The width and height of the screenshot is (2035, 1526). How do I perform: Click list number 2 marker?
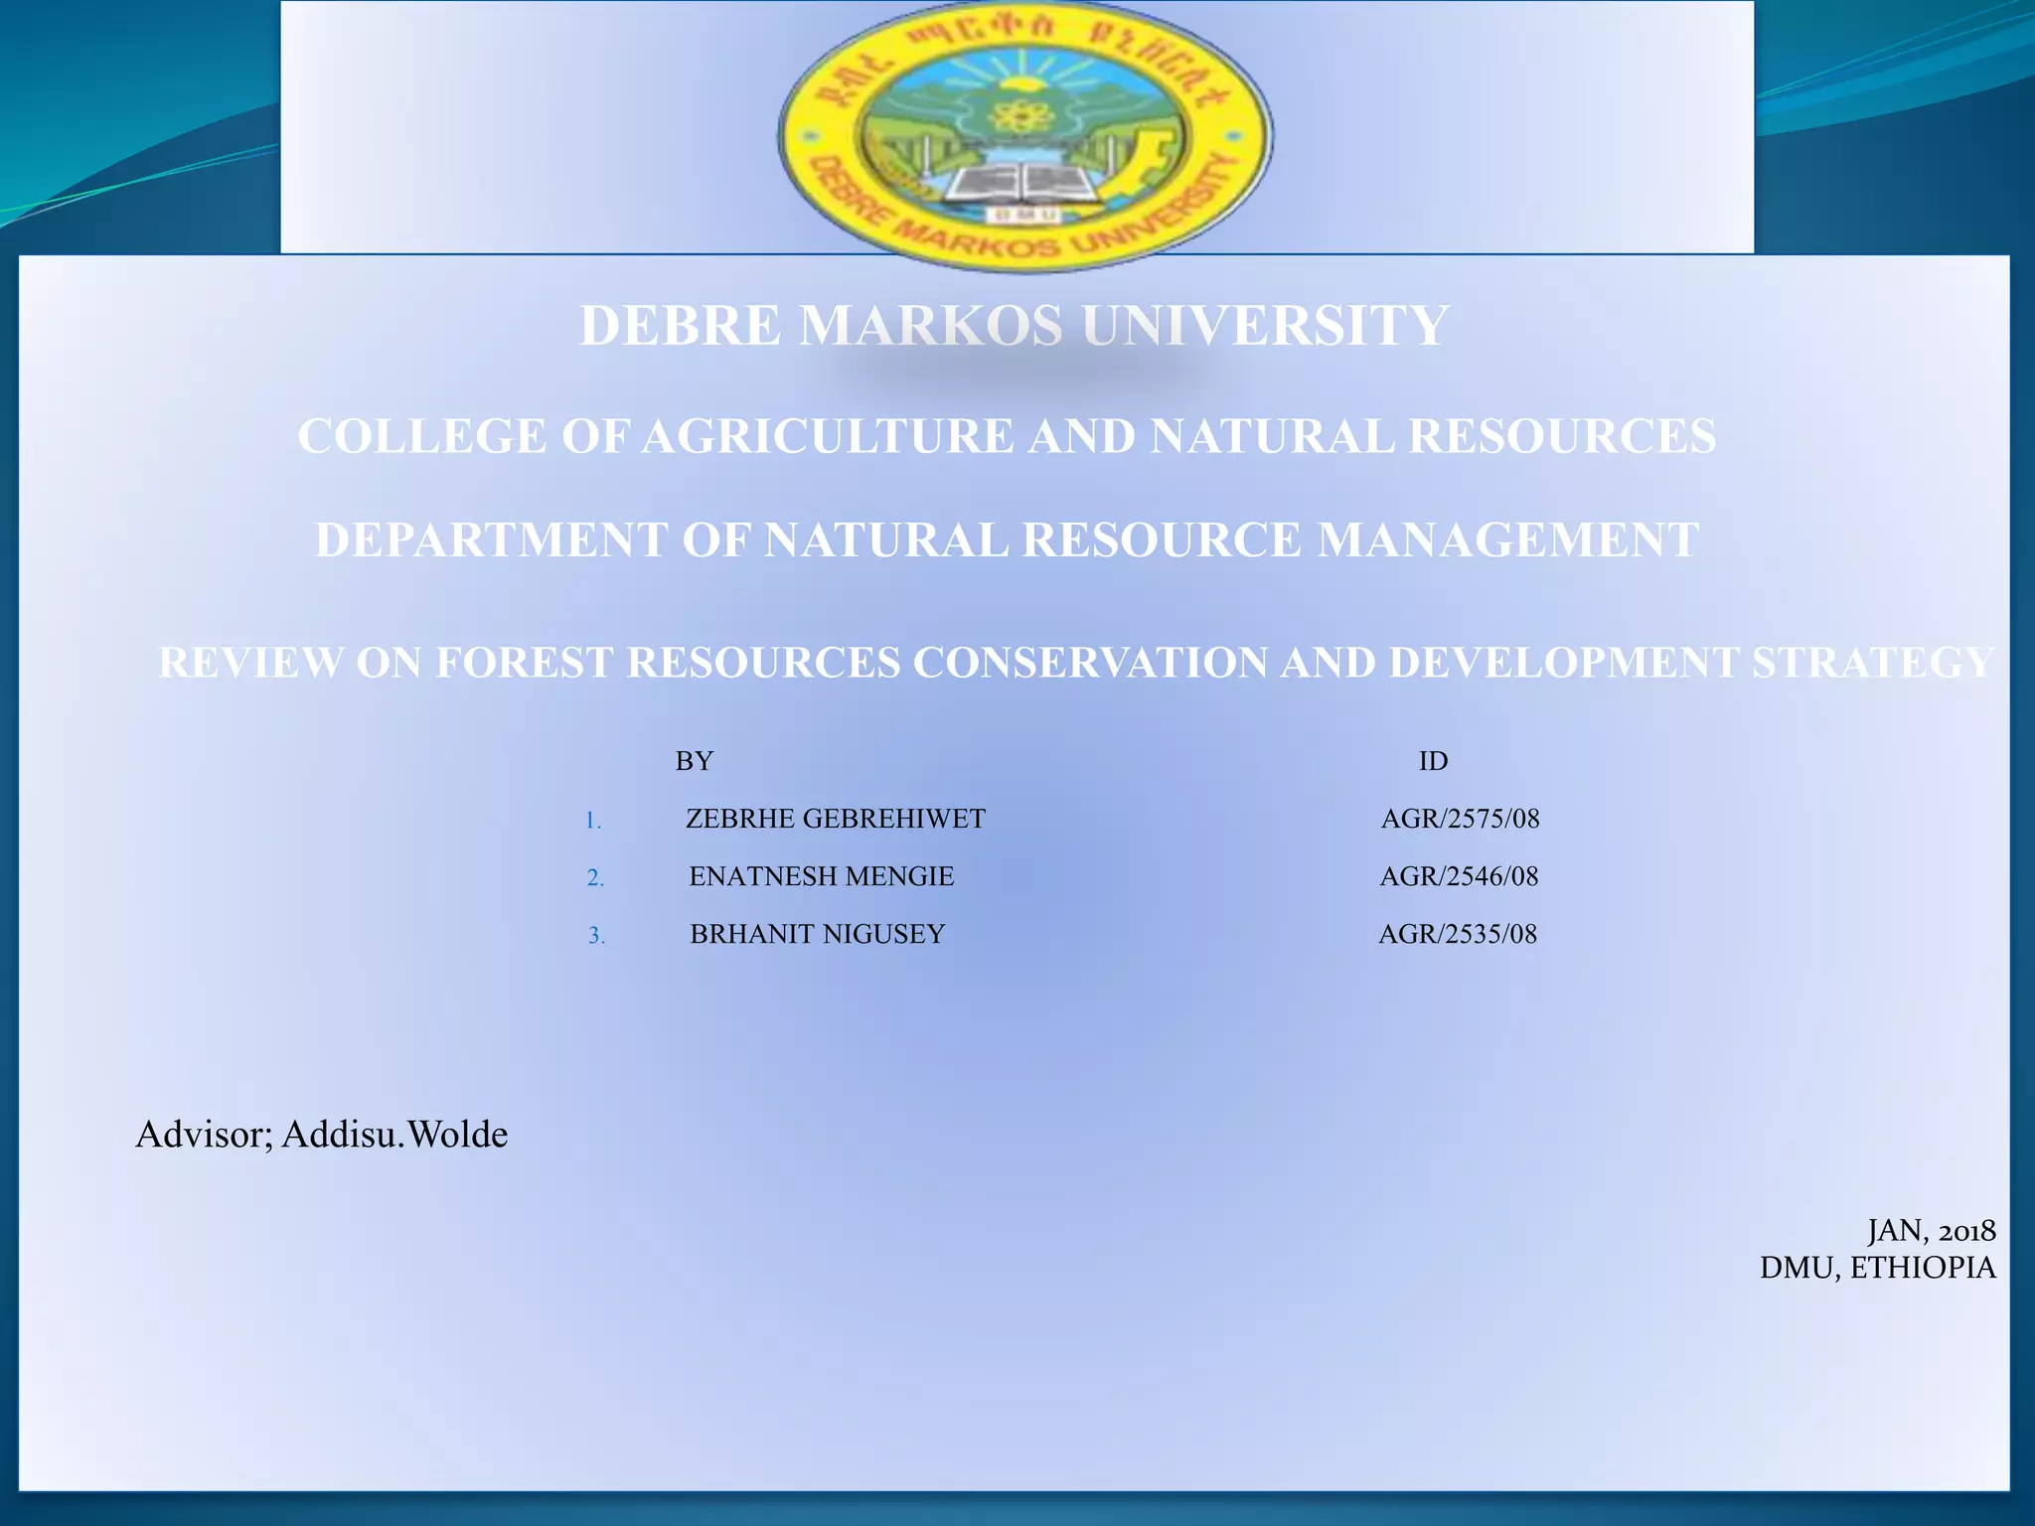(x=595, y=878)
